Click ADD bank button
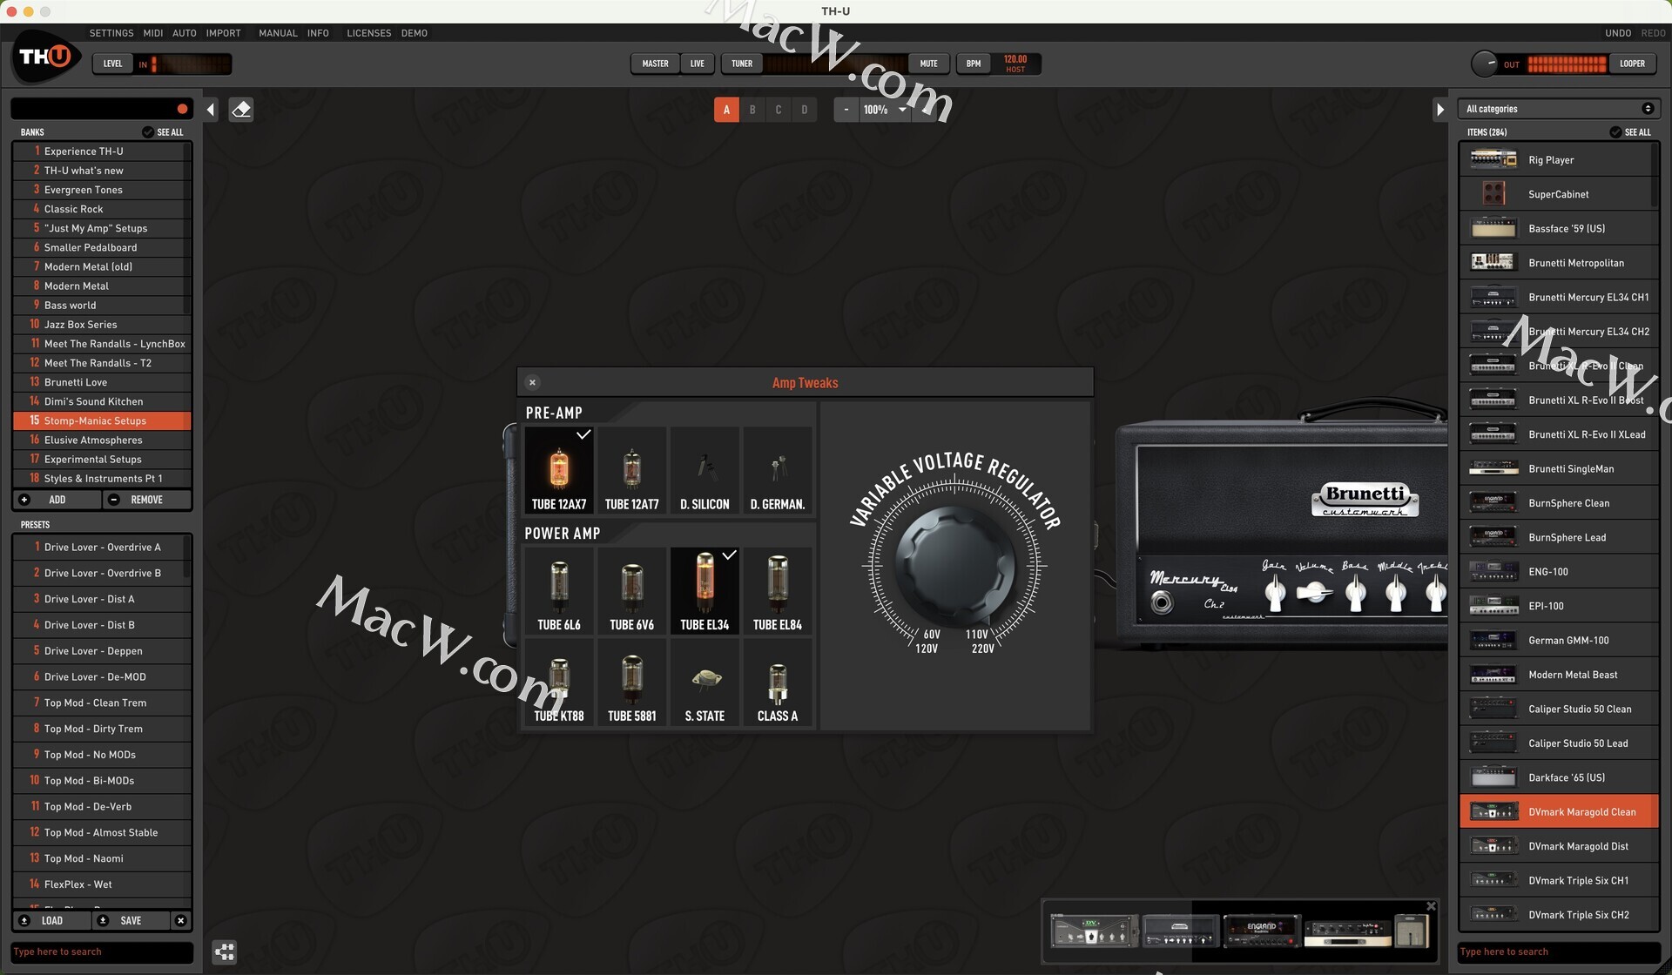The image size is (1672, 975). [56, 500]
